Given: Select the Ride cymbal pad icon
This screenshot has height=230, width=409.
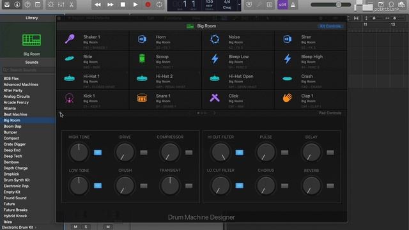Looking at the screenshot, I should pyautogui.click(x=70, y=58).
